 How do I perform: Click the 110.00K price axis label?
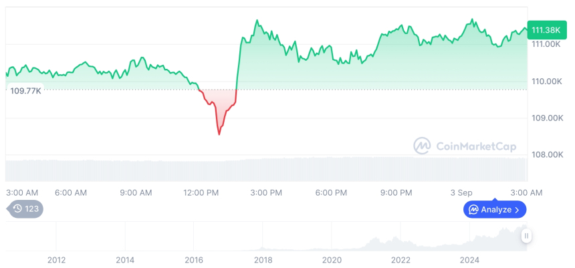coord(546,81)
